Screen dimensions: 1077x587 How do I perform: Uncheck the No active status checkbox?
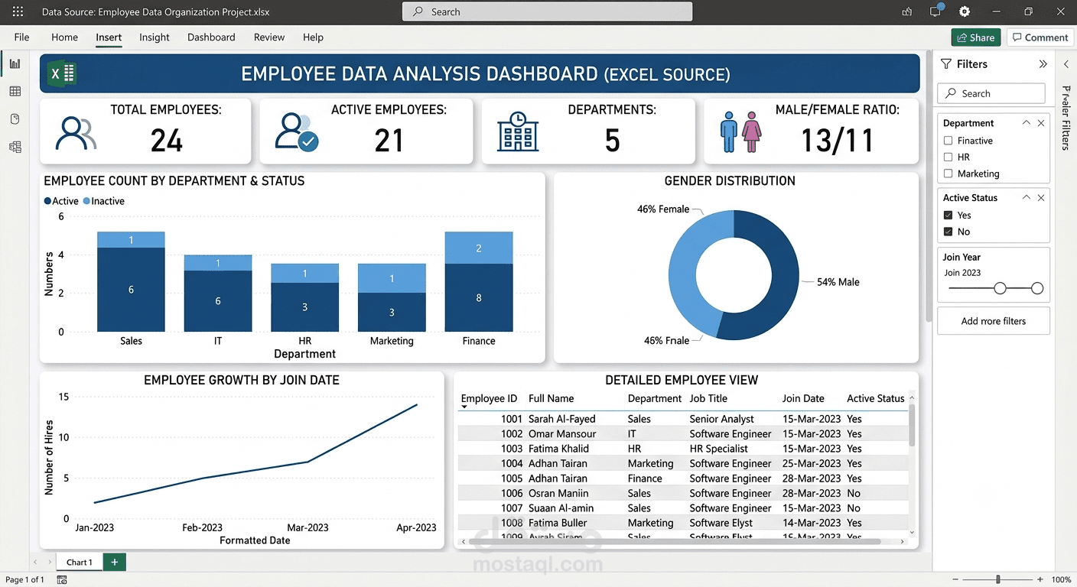[x=948, y=232]
